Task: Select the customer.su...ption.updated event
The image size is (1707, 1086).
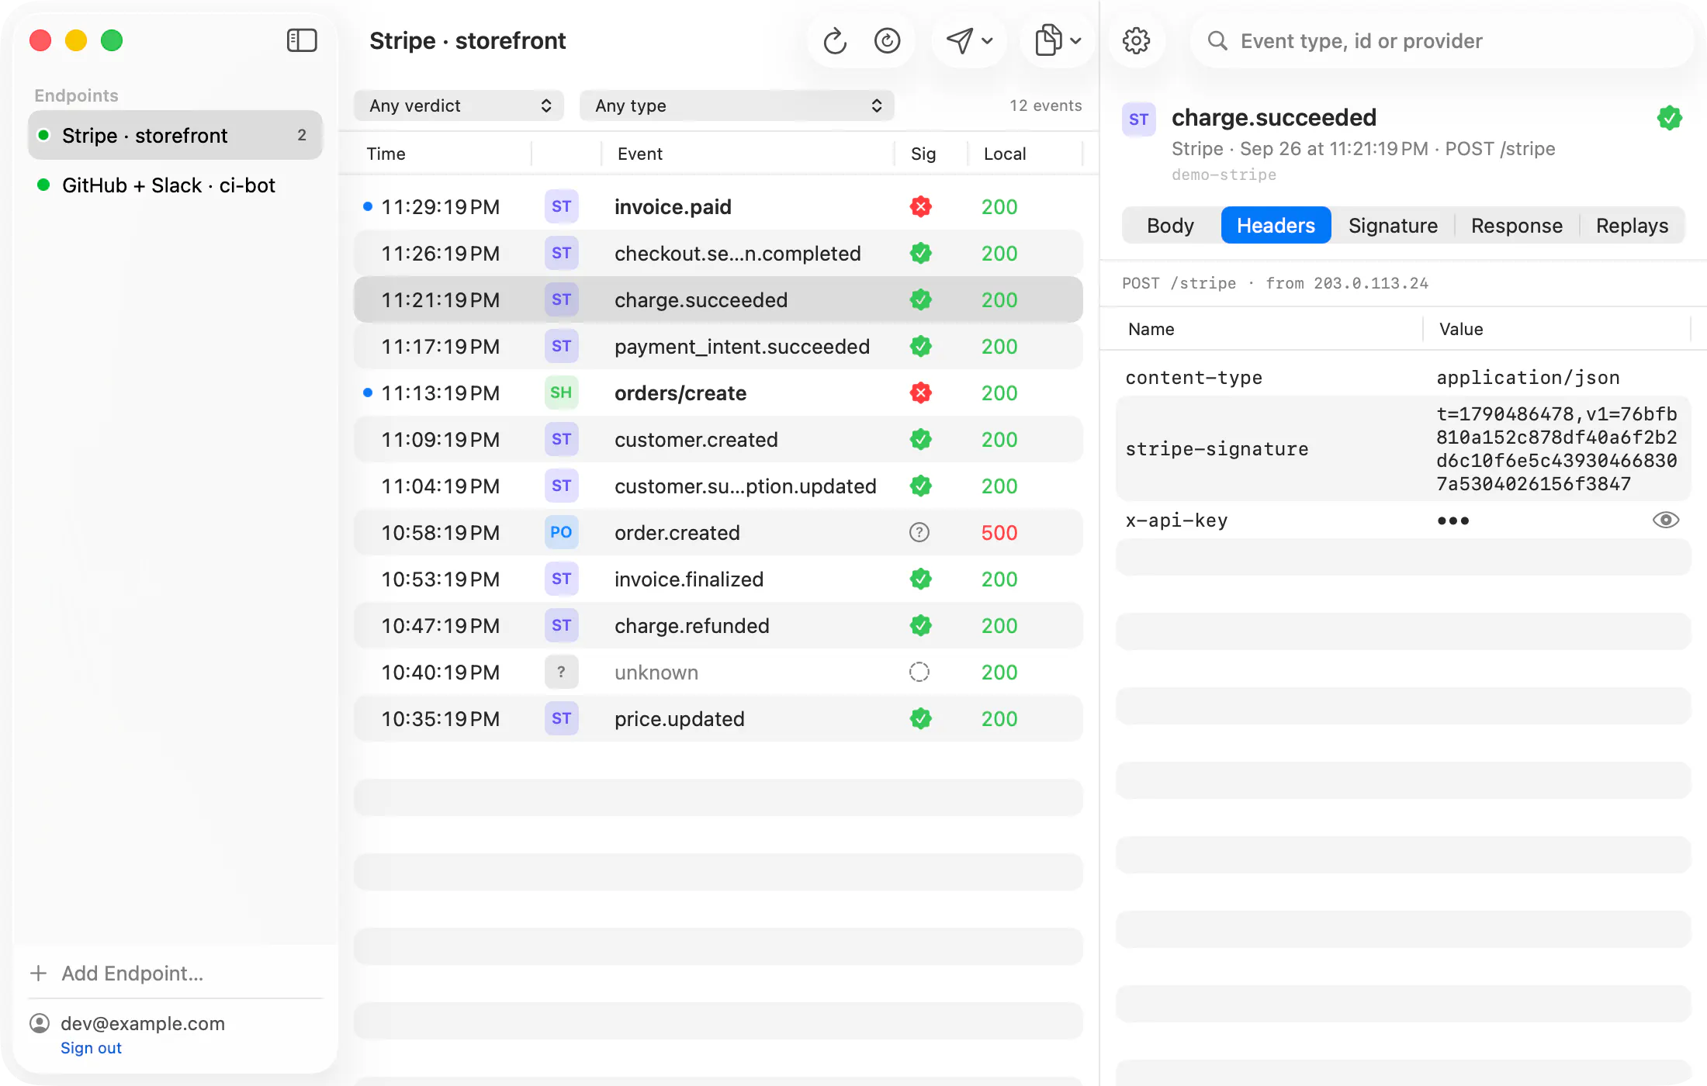Action: click(x=718, y=486)
